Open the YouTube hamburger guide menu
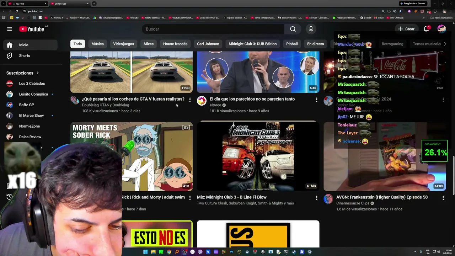The height and width of the screenshot is (256, 455). pyautogui.click(x=10, y=29)
